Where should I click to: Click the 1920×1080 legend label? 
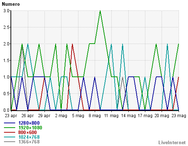pos(30,128)
